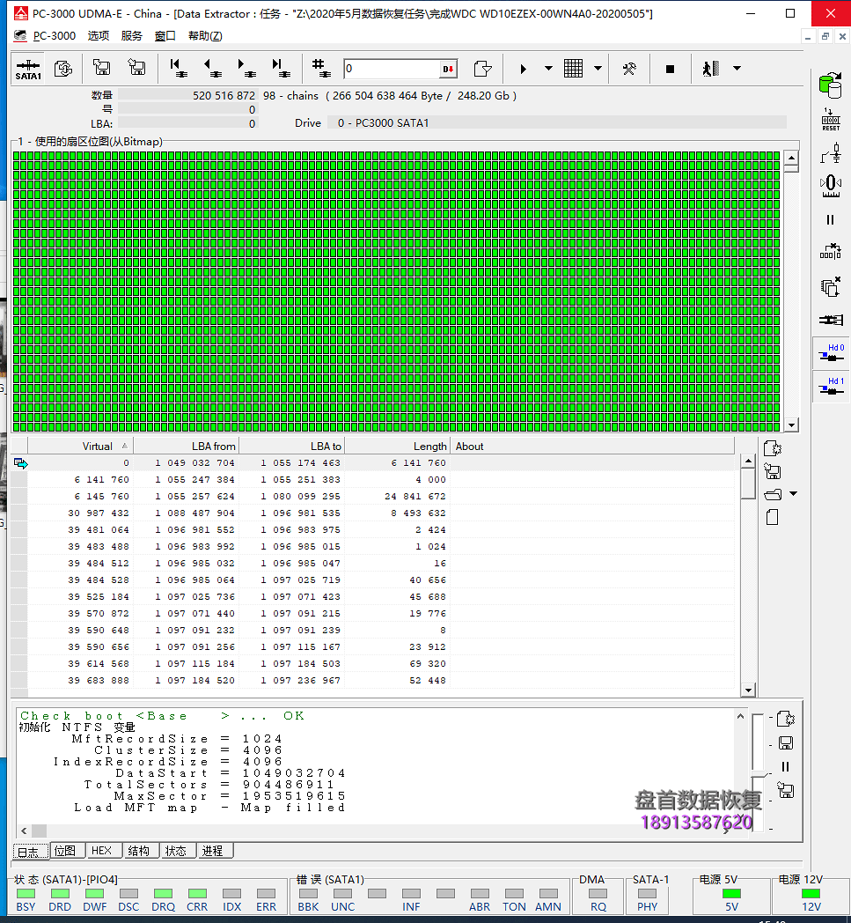Start the process with the play button
The width and height of the screenshot is (851, 923).
click(x=523, y=69)
